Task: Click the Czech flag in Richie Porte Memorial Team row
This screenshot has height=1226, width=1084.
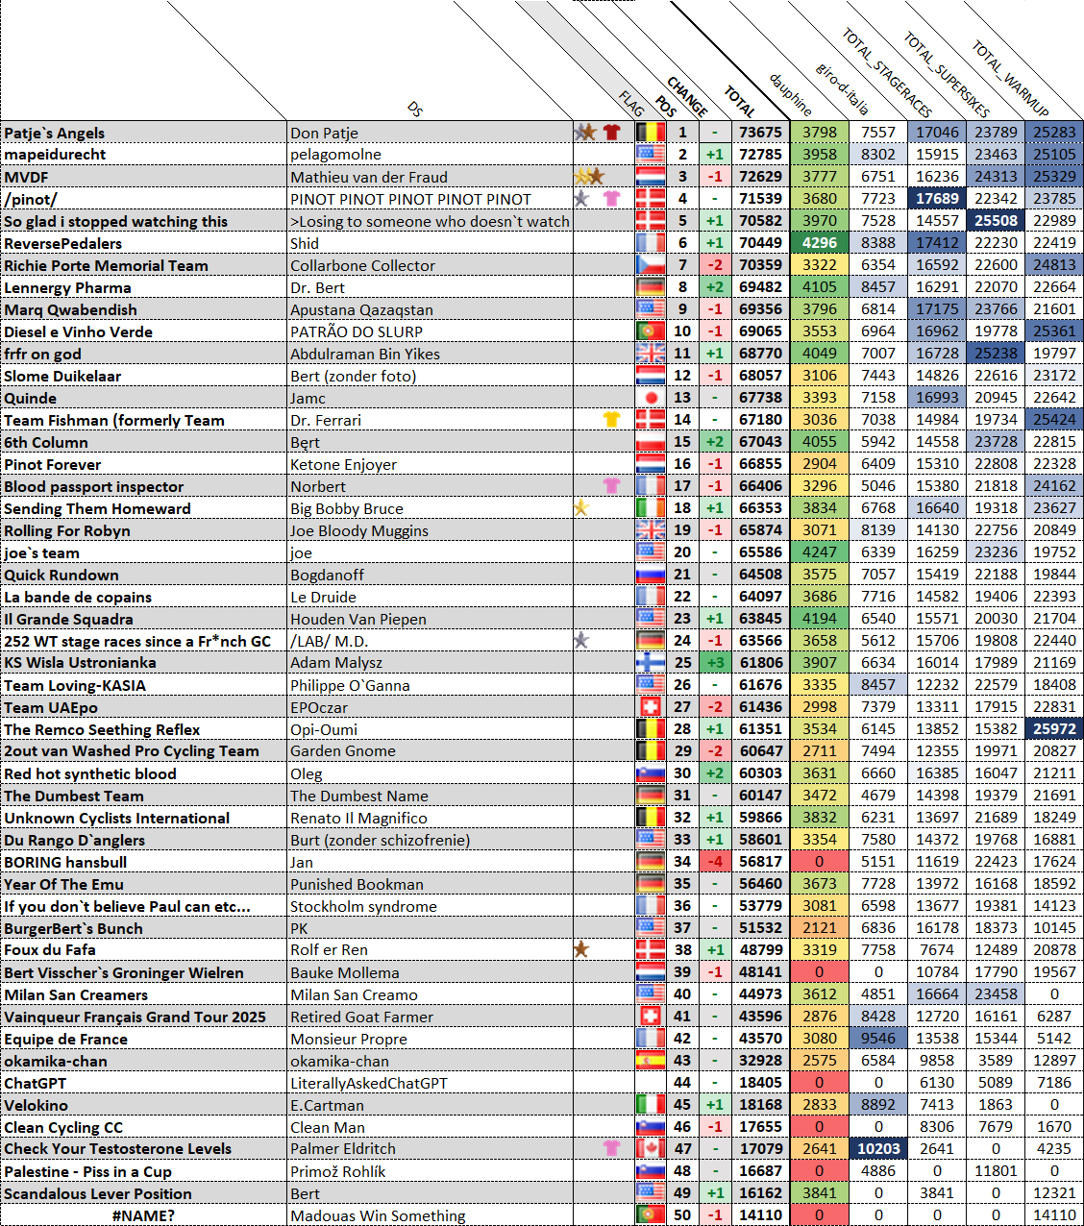Action: coord(651,264)
